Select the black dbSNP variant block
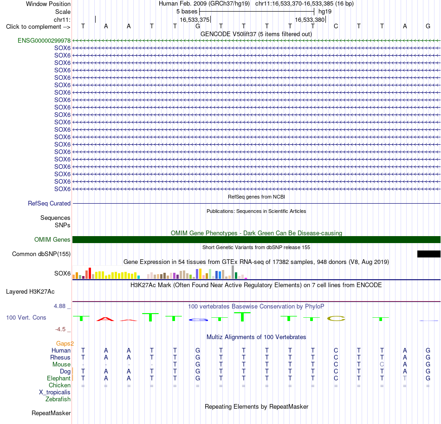 pos(428,254)
